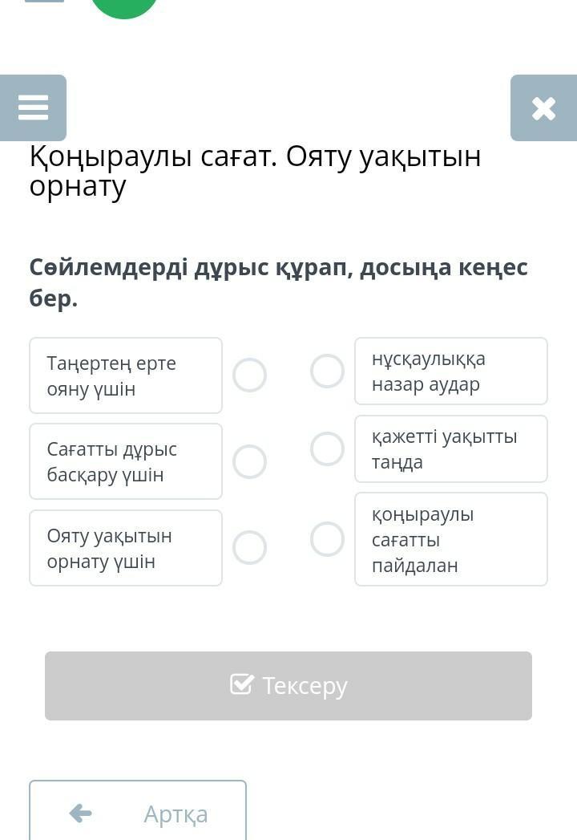The image size is (577, 840).
Task: Select radio beside қажетті уақытты таңда
Action: pos(327,448)
